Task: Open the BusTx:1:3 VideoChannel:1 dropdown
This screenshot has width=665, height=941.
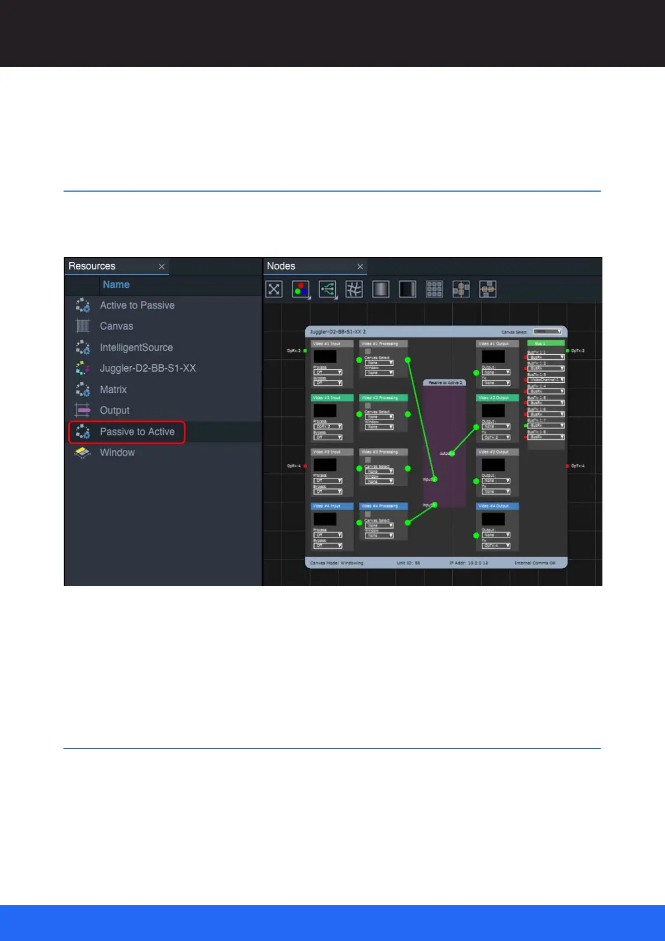Action: pyautogui.click(x=547, y=380)
